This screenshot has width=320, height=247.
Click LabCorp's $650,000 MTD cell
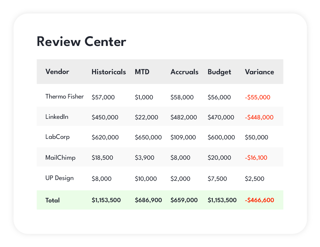tap(148, 138)
